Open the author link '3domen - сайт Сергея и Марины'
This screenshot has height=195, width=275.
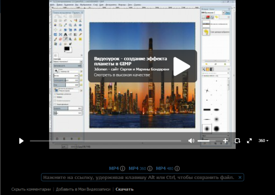132,69
